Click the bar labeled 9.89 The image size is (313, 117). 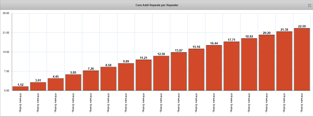tap(126, 77)
